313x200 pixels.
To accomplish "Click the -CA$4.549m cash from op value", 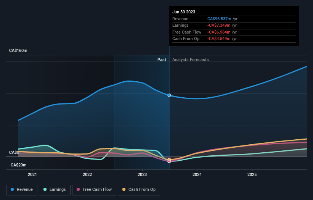I will pos(219,39).
